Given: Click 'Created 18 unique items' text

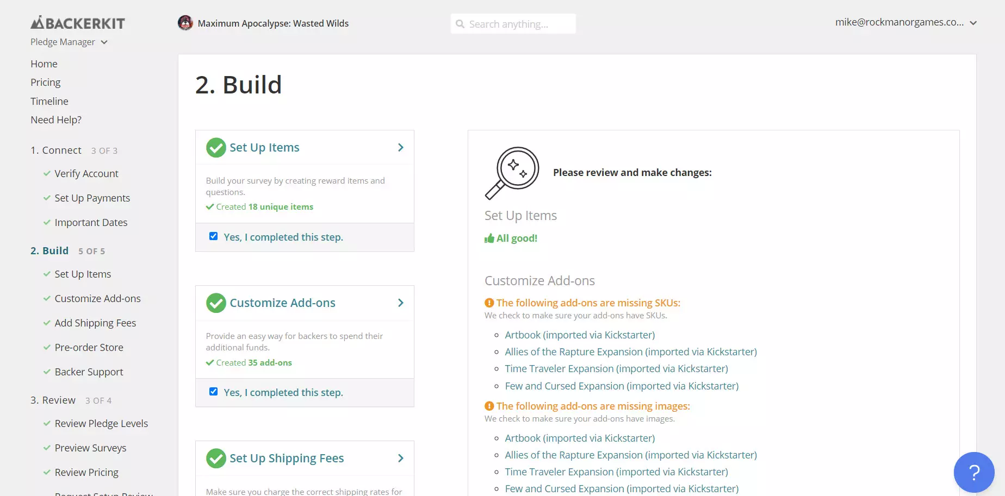Looking at the screenshot, I should 265,206.
